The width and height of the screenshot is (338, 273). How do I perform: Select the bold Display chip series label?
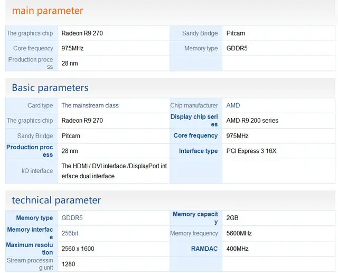point(194,120)
